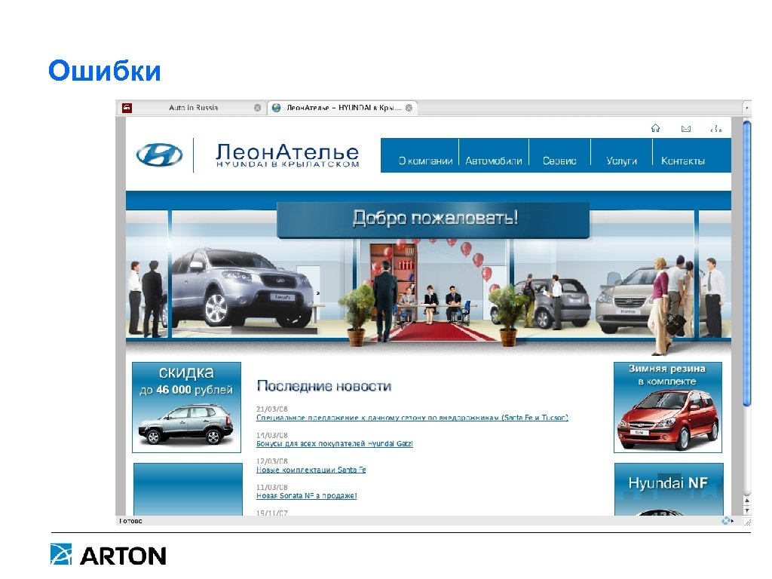Image resolution: width=772 pixels, height=579 pixels.
Task: Click the home icon on site header
Action: [655, 128]
